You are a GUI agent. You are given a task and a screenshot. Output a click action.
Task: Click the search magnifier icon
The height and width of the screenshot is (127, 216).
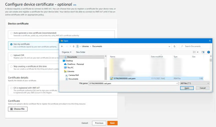tap(182, 46)
